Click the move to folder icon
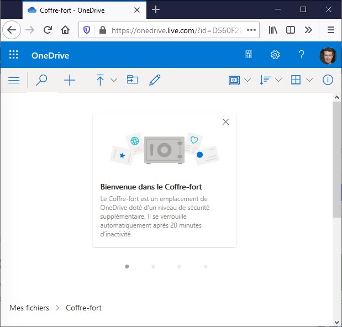This screenshot has height=327, width=342. (133, 80)
